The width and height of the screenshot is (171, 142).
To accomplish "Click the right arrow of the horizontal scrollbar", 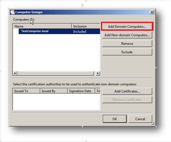I will 98,73.
